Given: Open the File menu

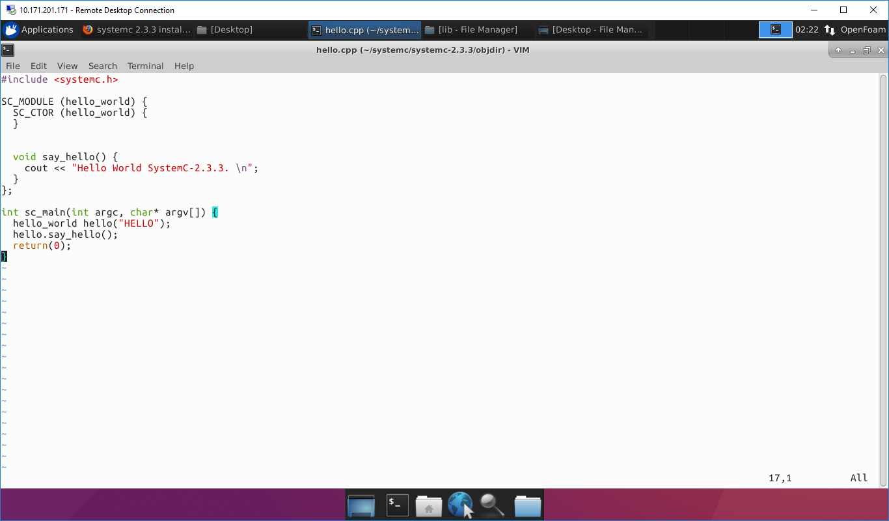Looking at the screenshot, I should pyautogui.click(x=12, y=66).
